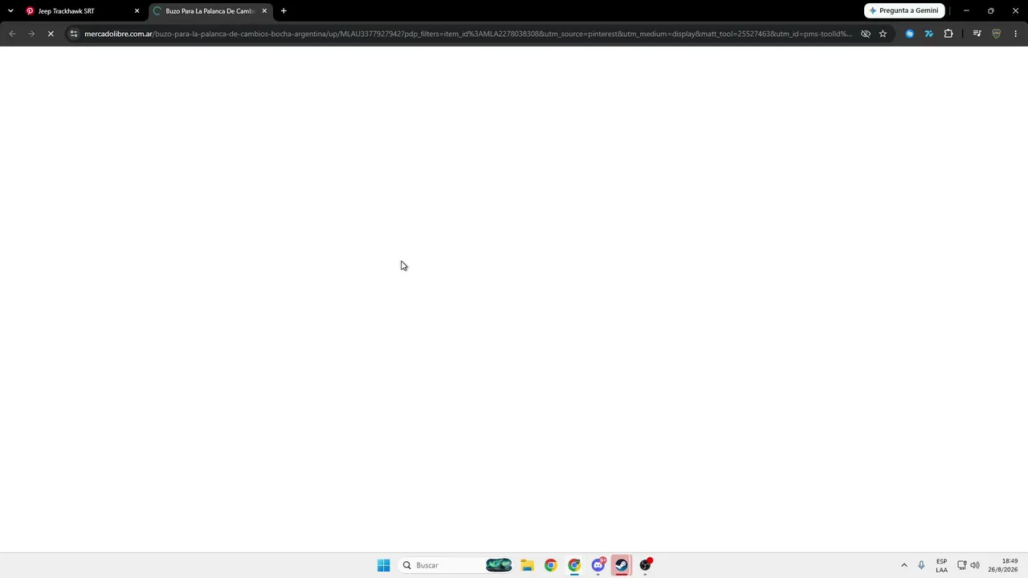1028x578 pixels.
Task: Open File Explorer from taskbar
Action: point(527,565)
